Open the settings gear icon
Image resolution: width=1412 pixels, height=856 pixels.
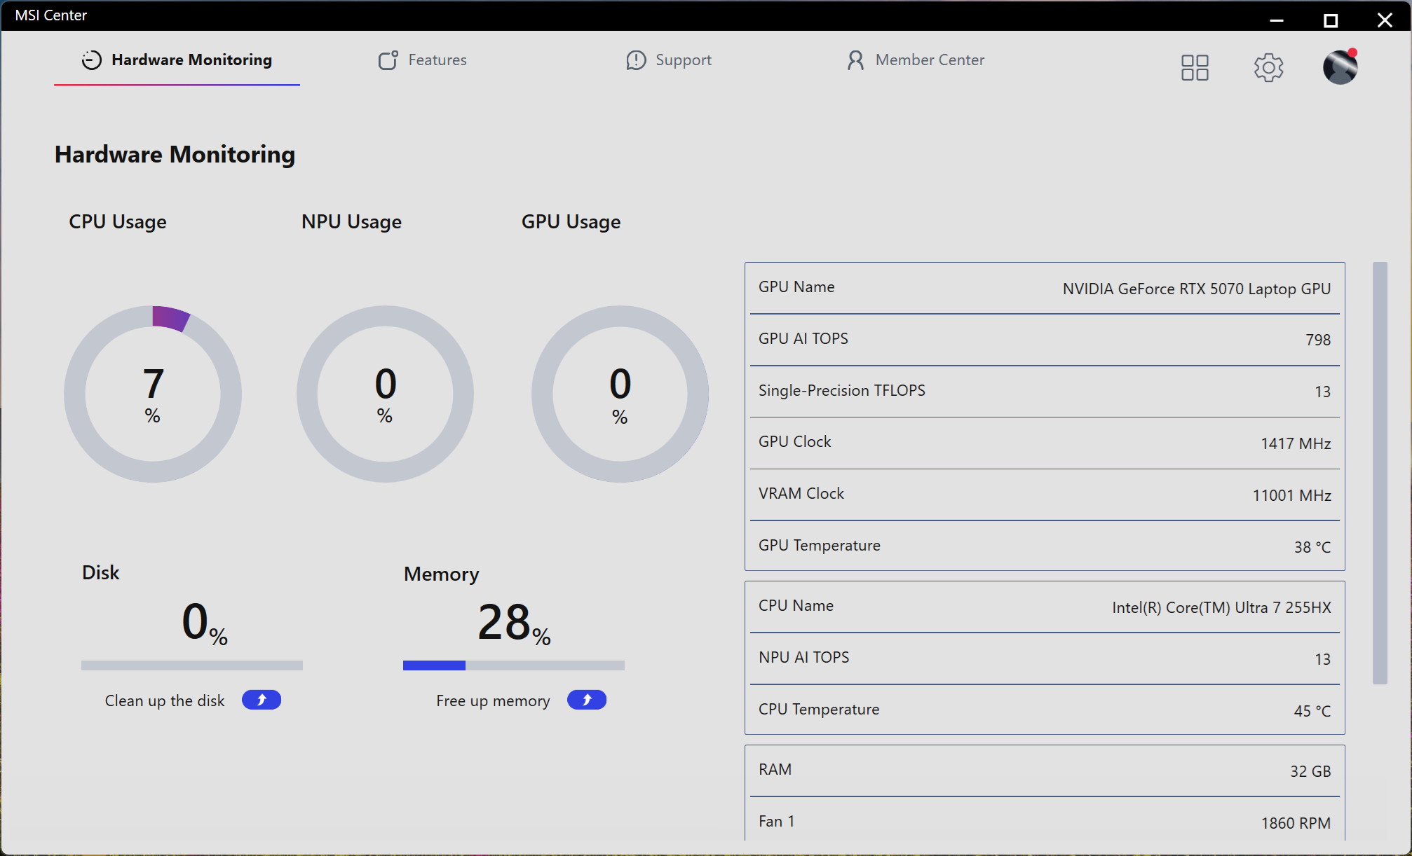pyautogui.click(x=1268, y=67)
